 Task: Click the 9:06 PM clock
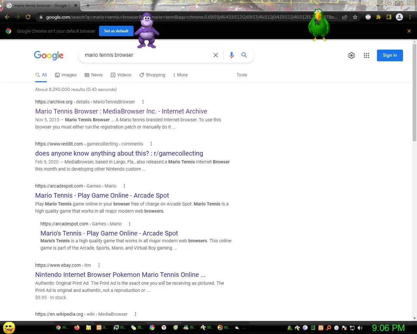tap(388, 328)
